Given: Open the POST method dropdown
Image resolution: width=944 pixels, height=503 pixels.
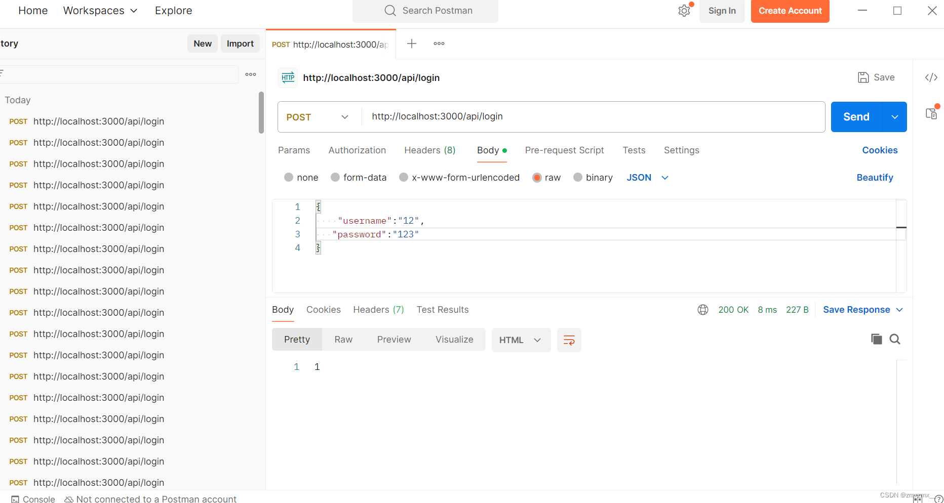Looking at the screenshot, I should point(318,117).
